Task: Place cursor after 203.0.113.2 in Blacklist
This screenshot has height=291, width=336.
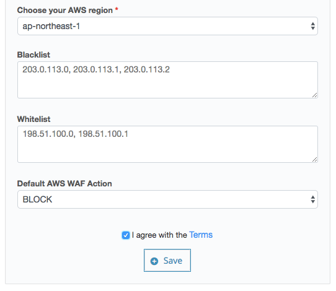Action: pos(170,69)
